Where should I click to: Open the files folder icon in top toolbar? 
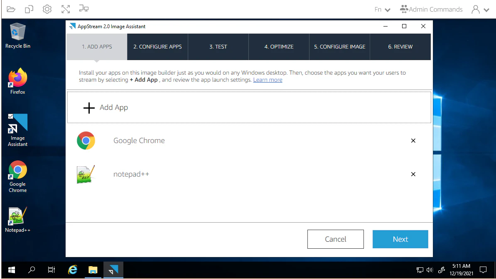click(11, 9)
